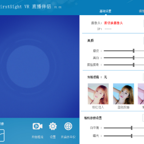Click the 开始推流 video camera icon

click(38, 126)
